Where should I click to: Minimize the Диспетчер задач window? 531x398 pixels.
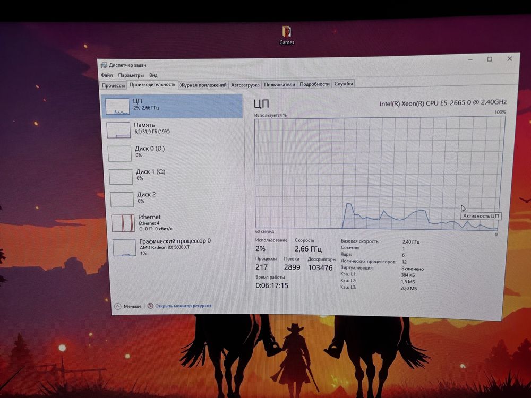click(470, 60)
